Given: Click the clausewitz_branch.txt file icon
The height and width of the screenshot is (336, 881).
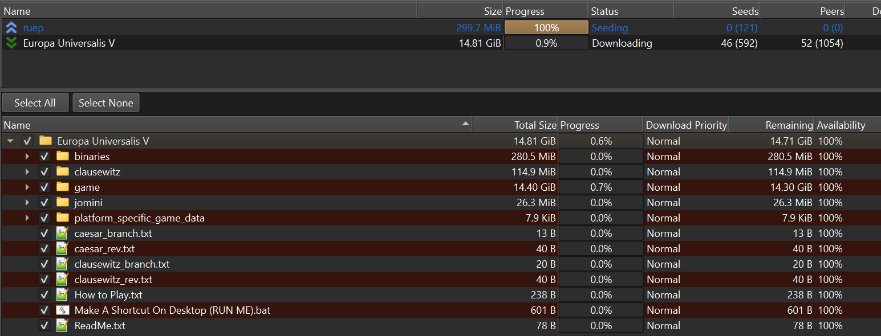Looking at the screenshot, I should 62,264.
